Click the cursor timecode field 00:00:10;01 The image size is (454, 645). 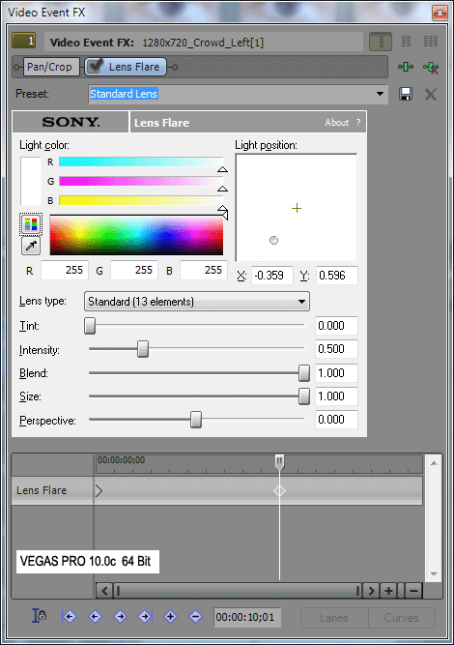click(246, 617)
